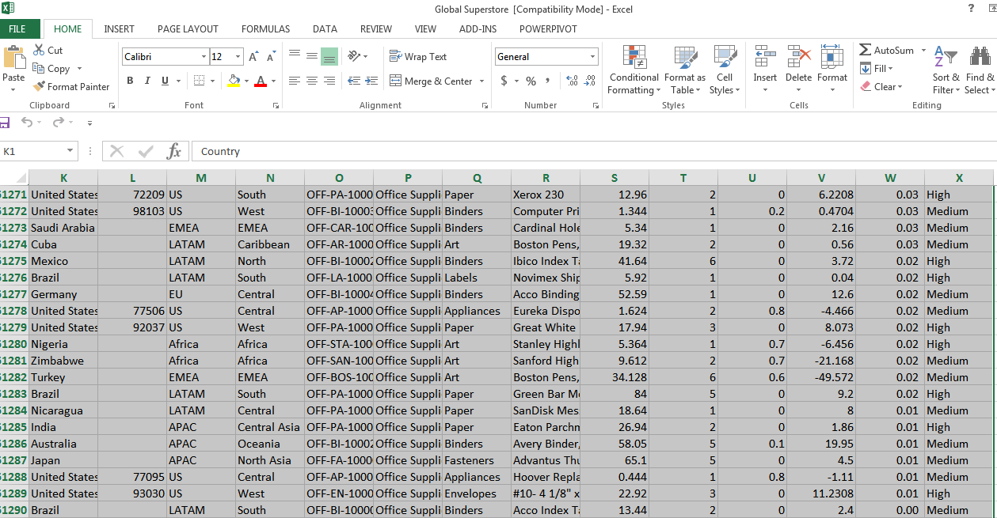This screenshot has height=518, width=997.
Task: Open Customize Quick Access Toolbar dropdown
Action: click(x=89, y=123)
